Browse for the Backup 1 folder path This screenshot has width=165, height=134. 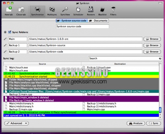[x=152, y=45]
